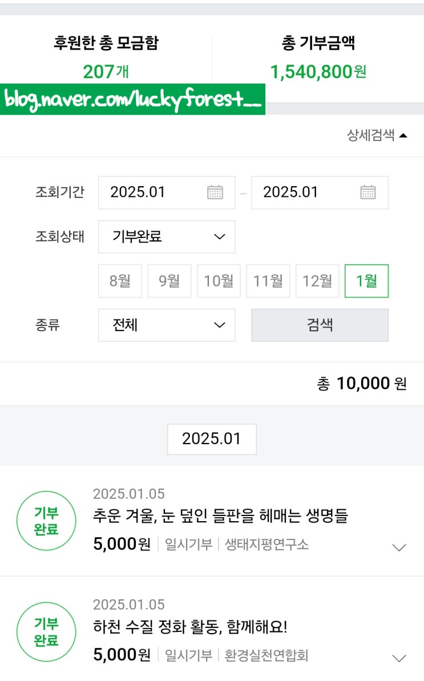Open the end date calendar picker icon
424x681 pixels.
coord(368,192)
